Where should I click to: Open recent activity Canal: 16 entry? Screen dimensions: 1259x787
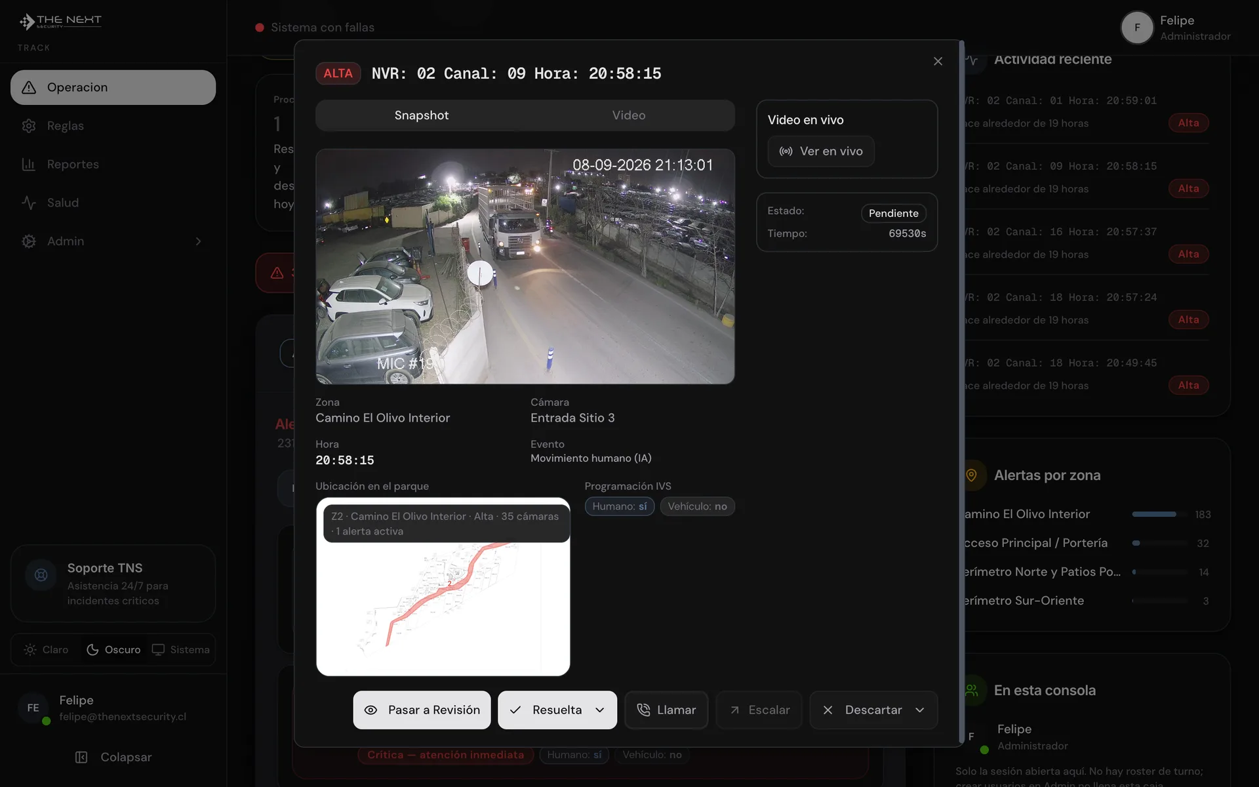(x=1085, y=243)
